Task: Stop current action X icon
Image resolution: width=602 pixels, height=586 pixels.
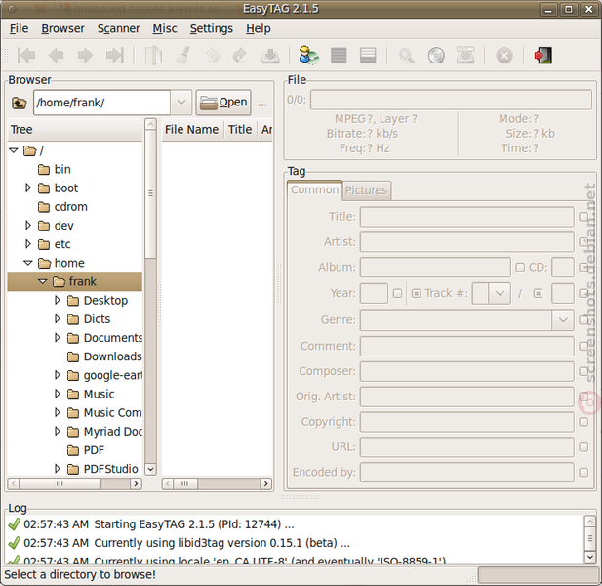Action: point(504,56)
